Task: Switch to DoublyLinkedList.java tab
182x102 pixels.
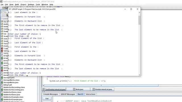Action: tap(102, 90)
